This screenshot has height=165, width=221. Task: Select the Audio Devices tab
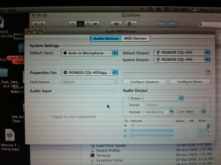click(106, 38)
